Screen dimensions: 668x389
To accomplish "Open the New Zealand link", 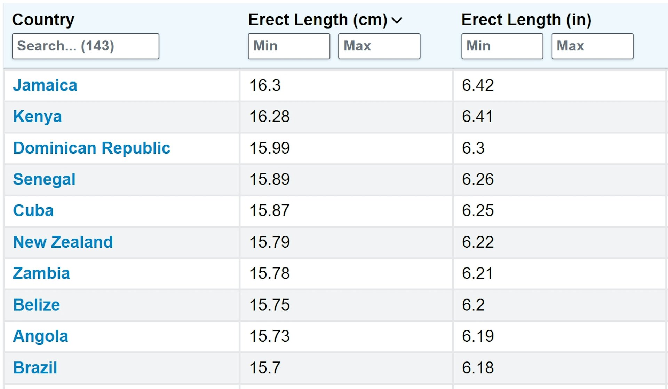I will [x=63, y=242].
